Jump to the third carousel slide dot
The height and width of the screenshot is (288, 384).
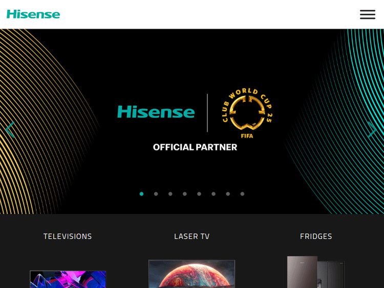click(170, 194)
